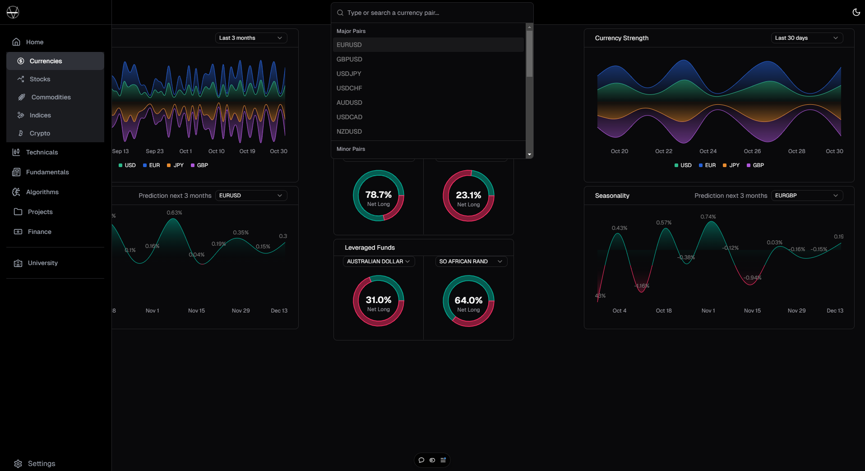Expand the AUSTRALIAN DOLLAR selector
The image size is (865, 471).
[x=378, y=261]
